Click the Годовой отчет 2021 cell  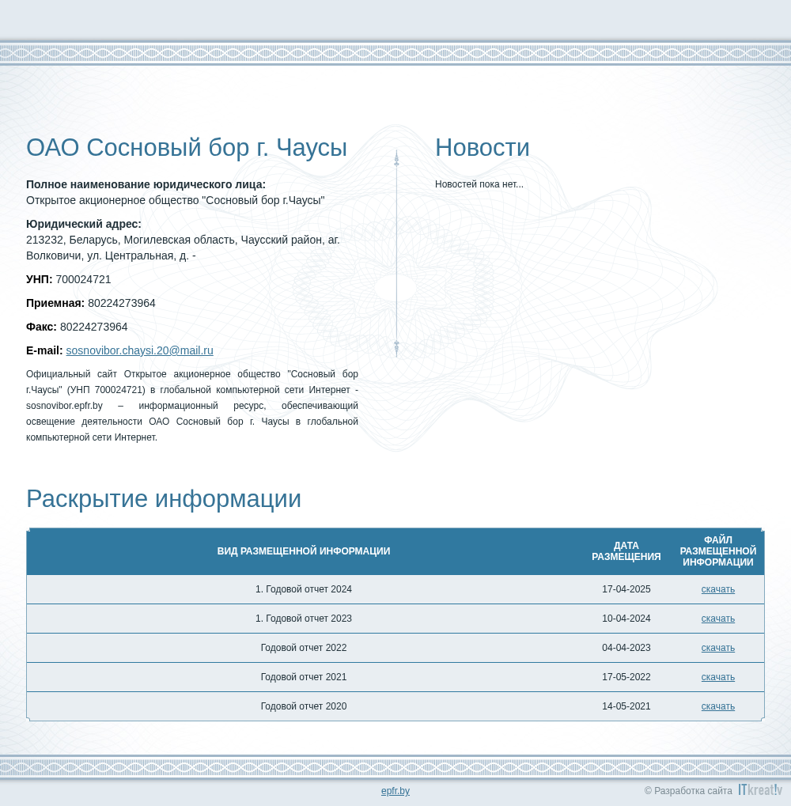tap(304, 677)
